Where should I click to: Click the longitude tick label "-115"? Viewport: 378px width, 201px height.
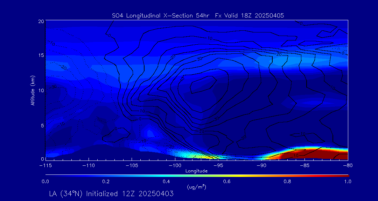[45, 166]
